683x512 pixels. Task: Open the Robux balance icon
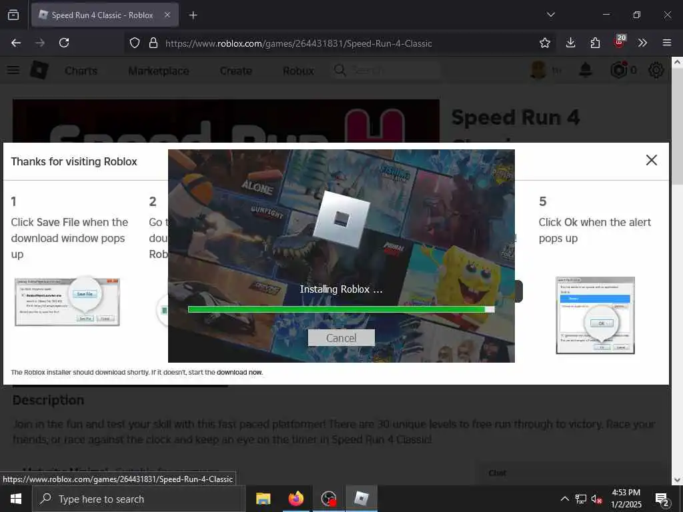618,69
